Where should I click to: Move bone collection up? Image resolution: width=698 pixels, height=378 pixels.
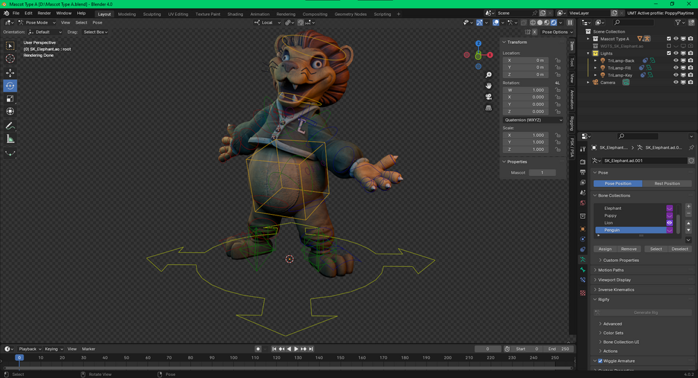[689, 223]
